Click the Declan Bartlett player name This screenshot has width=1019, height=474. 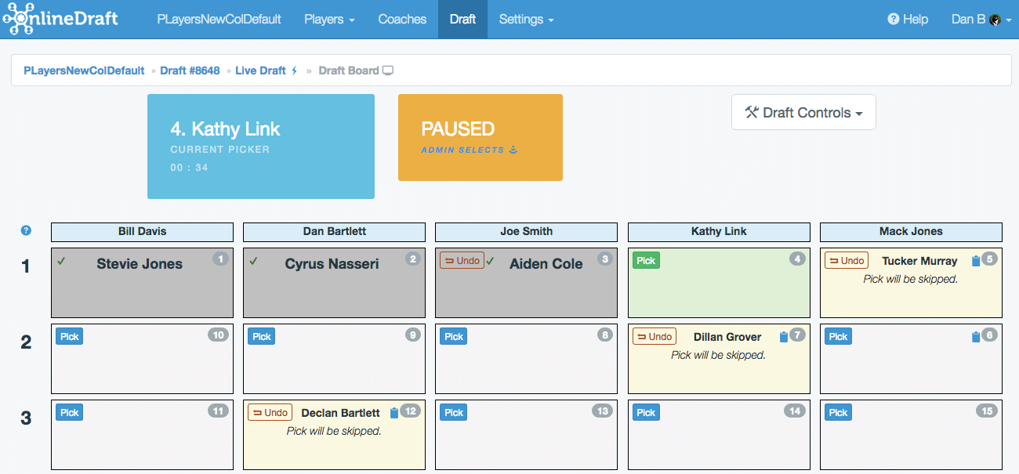340,413
